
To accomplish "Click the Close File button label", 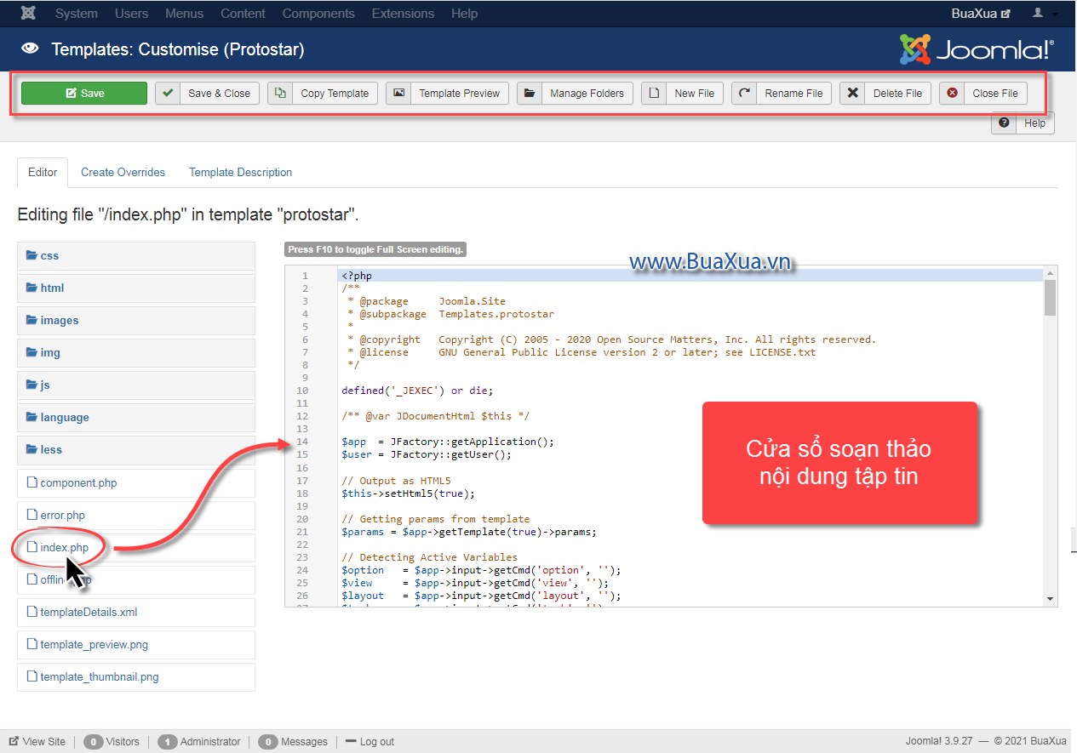I will click(995, 94).
